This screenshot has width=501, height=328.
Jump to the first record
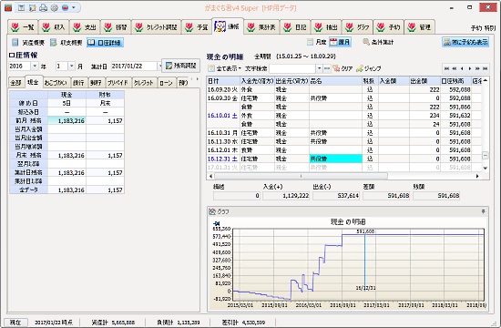pos(446,68)
